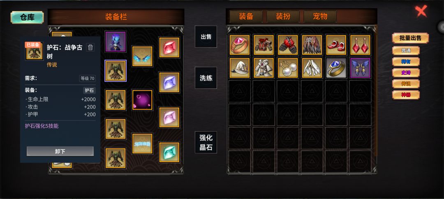Viewport: 444px width, 199px height.
Task: Select the white wizard hat item
Action: click(x=240, y=68)
